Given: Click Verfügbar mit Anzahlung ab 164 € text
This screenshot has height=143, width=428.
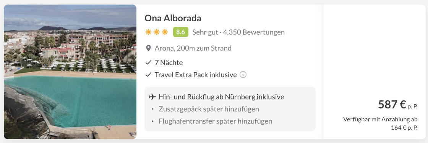Looking at the screenshot, I should 380,124.
